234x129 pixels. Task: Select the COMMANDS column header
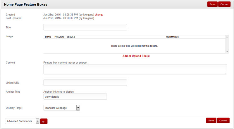(172, 37)
